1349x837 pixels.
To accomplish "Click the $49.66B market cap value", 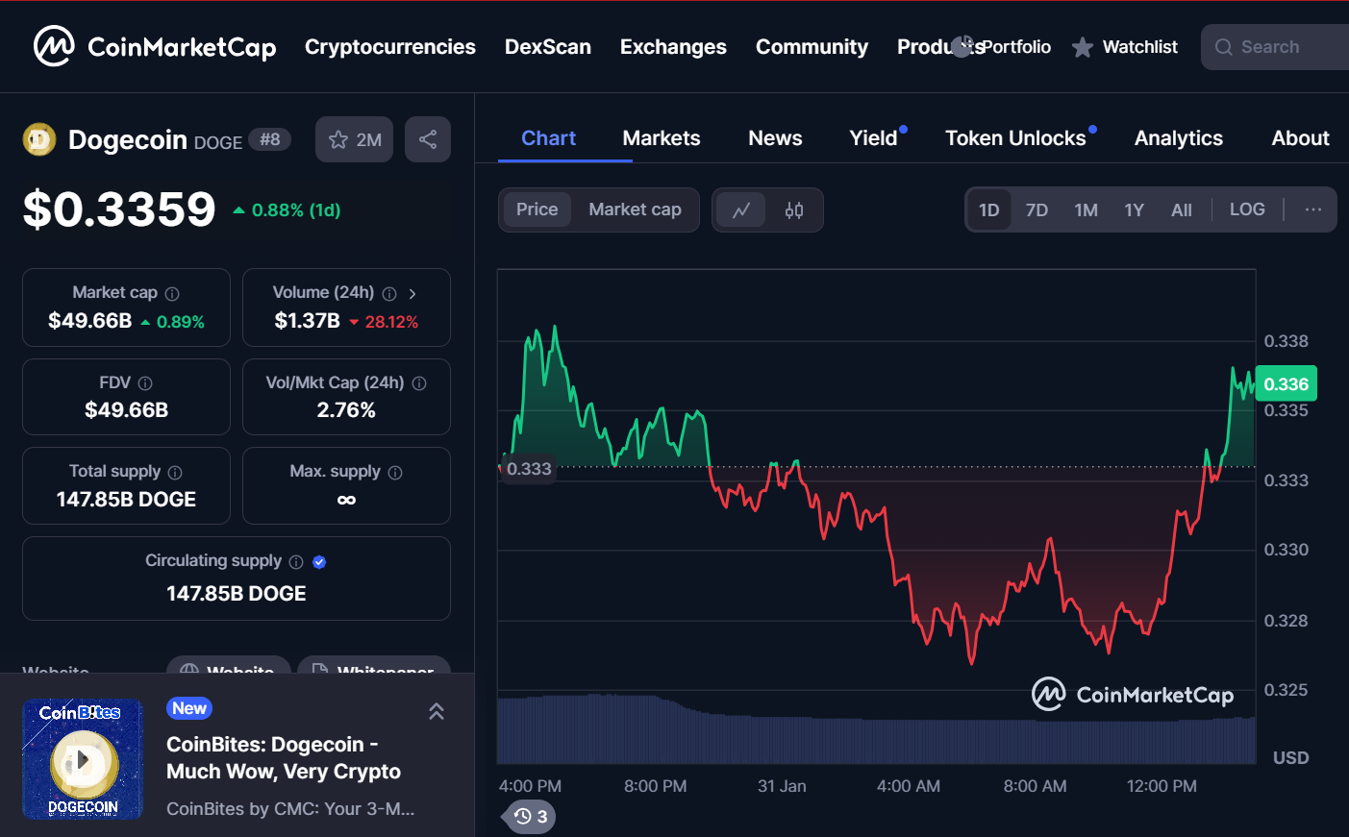I will coord(90,321).
